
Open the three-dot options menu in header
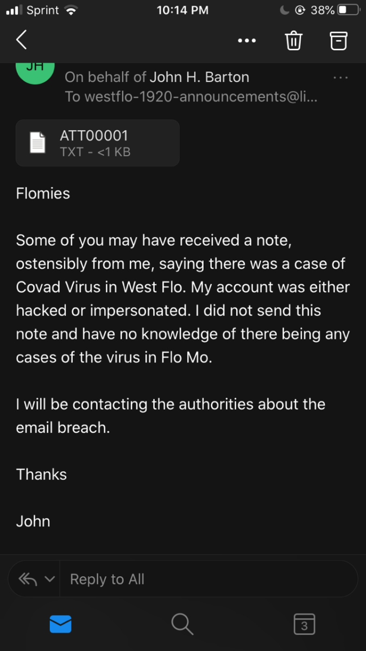click(x=247, y=41)
